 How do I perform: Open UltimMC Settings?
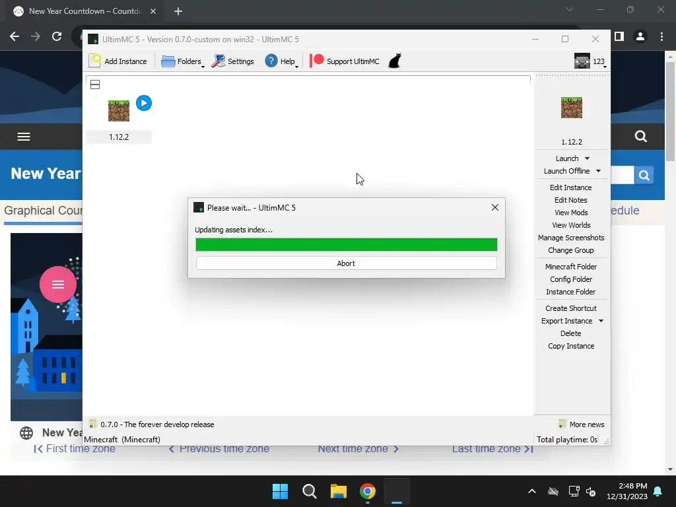pos(233,61)
